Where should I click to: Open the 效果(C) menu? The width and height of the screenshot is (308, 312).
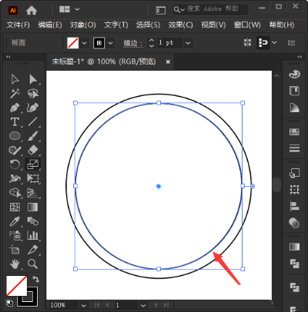click(x=180, y=25)
